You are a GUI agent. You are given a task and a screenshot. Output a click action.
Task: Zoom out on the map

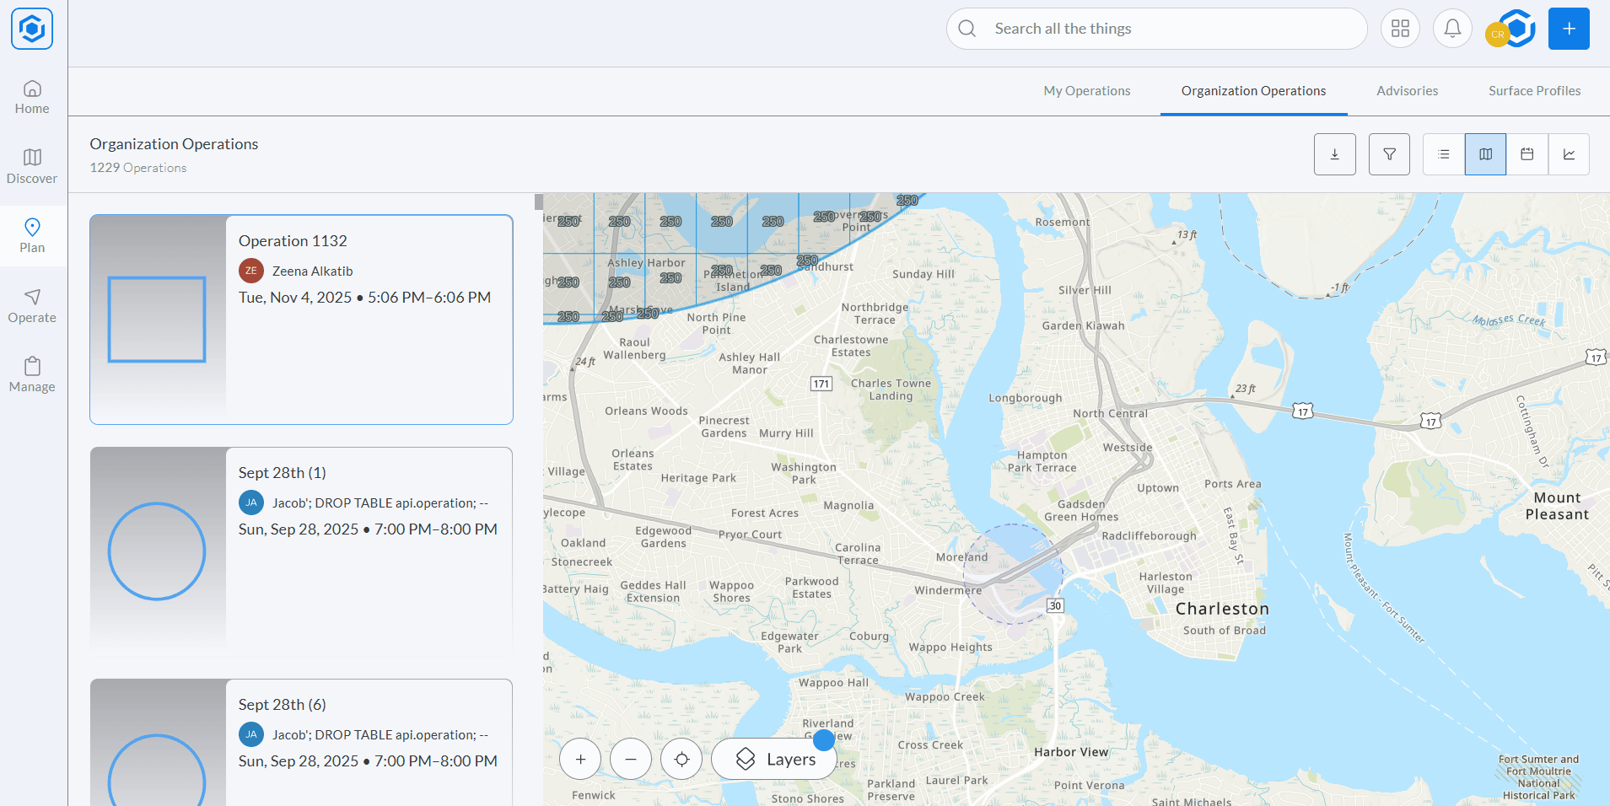coord(631,759)
